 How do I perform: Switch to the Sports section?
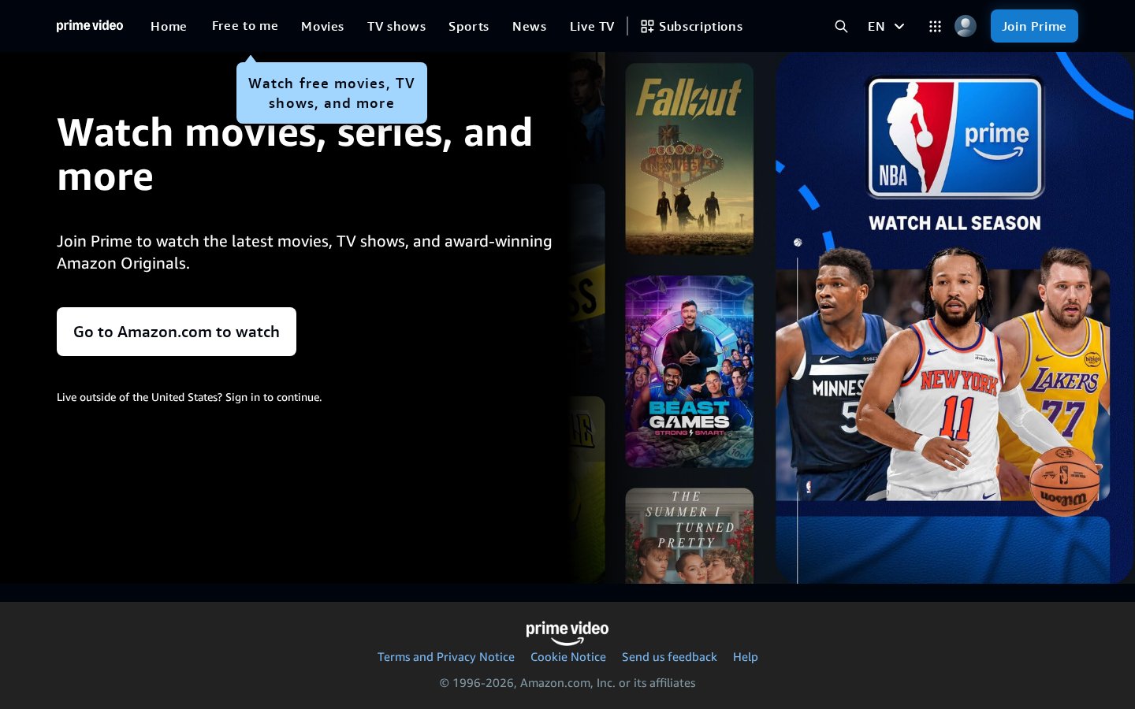tap(469, 26)
